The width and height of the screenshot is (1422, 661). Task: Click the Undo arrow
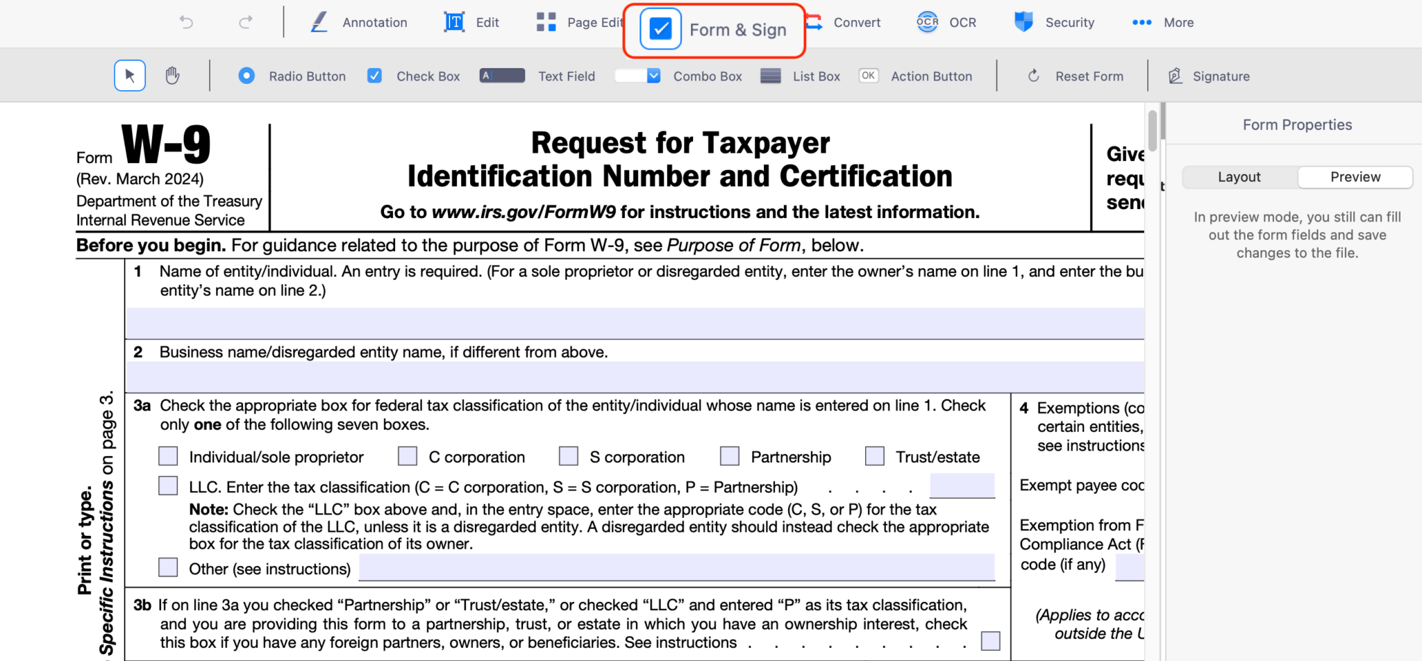(185, 22)
